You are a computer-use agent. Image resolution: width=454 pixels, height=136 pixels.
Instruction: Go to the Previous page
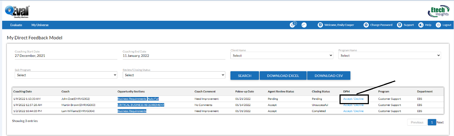[417, 122]
